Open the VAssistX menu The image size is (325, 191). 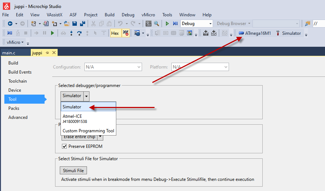coord(54,15)
